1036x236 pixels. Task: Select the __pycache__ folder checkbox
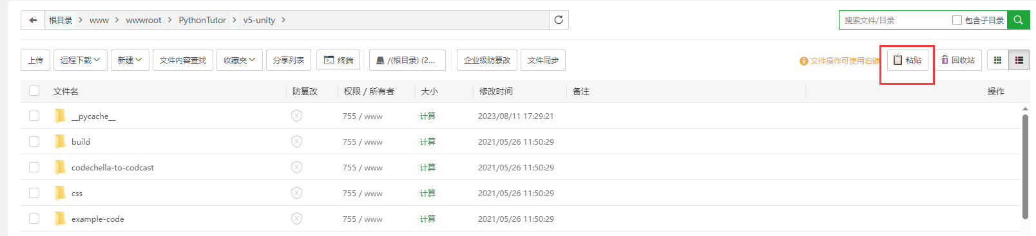(x=34, y=116)
